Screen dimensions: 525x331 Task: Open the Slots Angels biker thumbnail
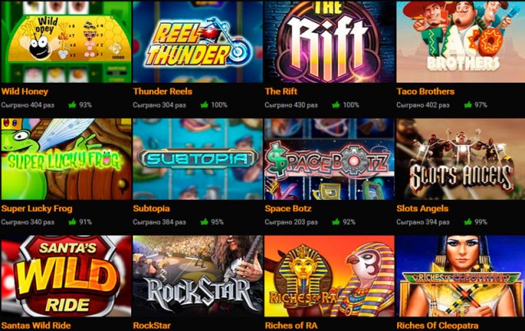pos(461,159)
